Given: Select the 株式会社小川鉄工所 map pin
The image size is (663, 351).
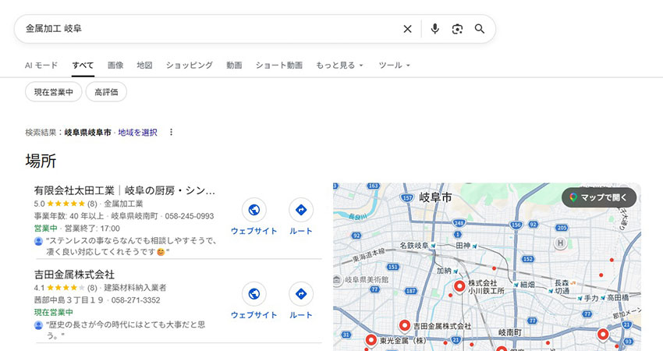Looking at the screenshot, I should (459, 286).
